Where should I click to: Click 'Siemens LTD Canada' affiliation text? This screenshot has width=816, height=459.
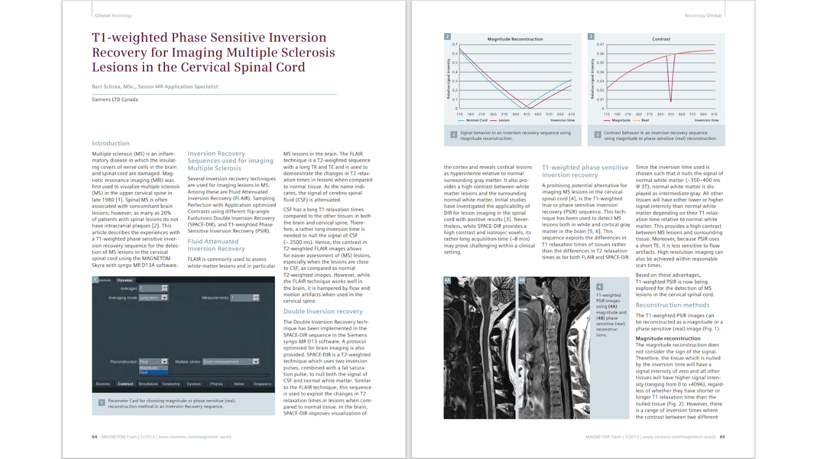[x=115, y=100]
